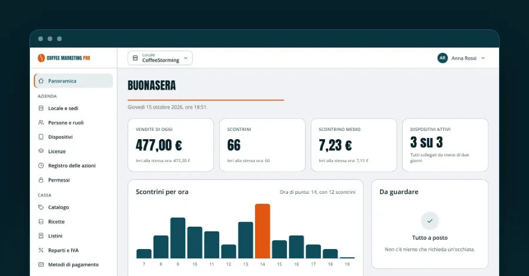
Task: Click the Coffee Marketing Pro bean logo
Action: click(41, 58)
